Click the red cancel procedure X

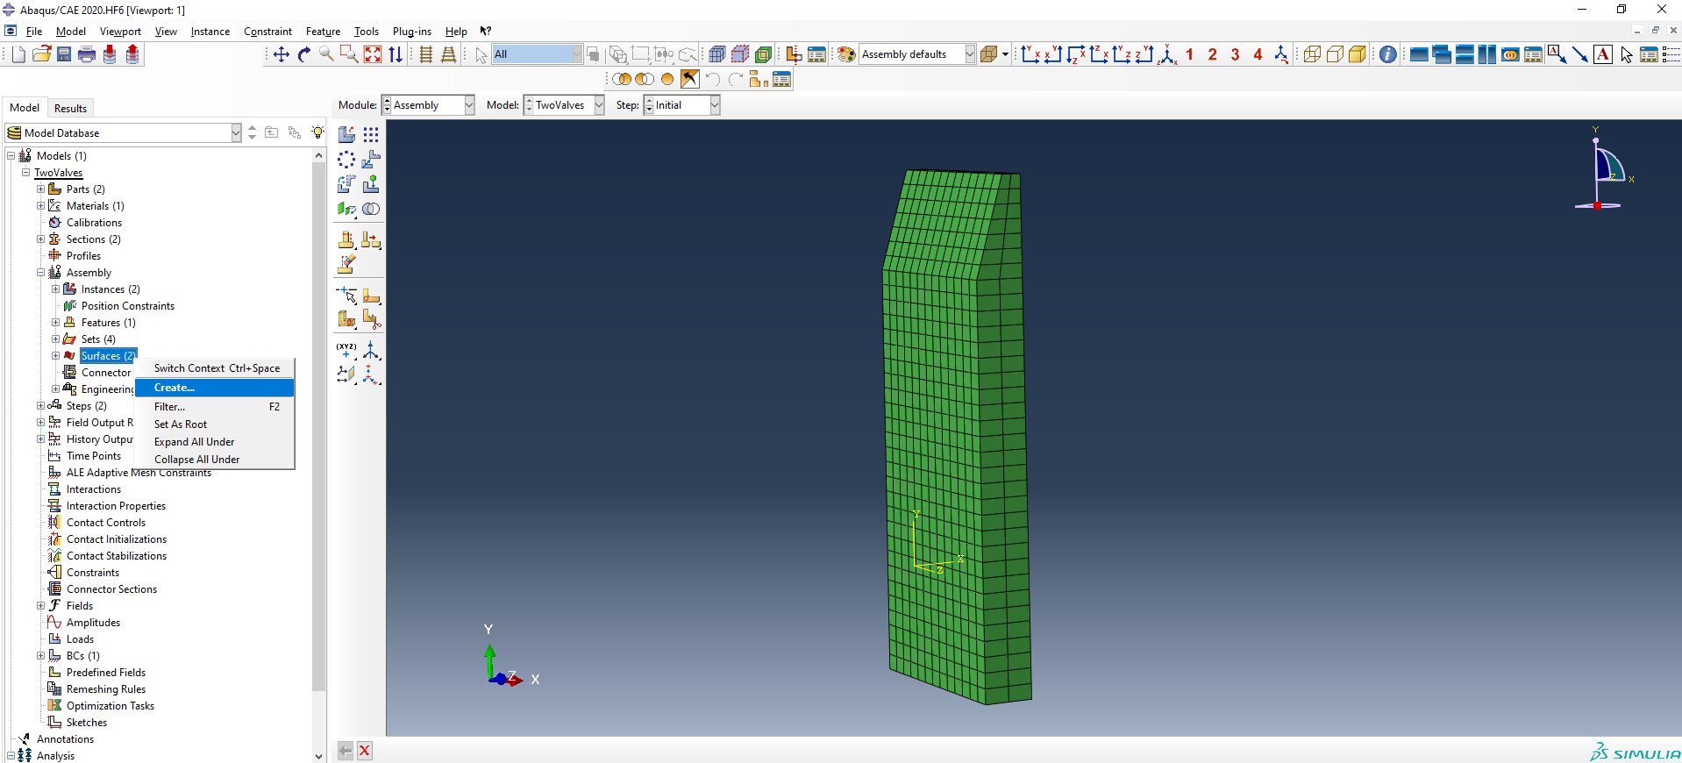(x=365, y=751)
